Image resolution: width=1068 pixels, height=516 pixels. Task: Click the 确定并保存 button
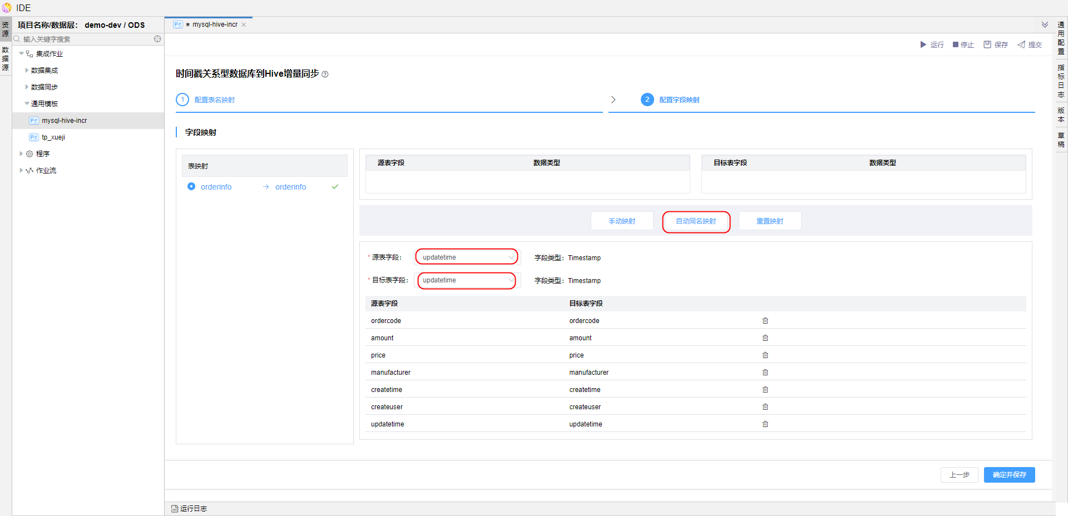click(1009, 475)
